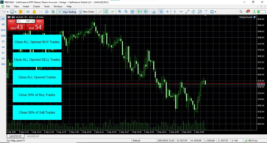Toggle candlestick chart display mode
This screenshot has height=143, width=267.
click(x=106, y=12)
